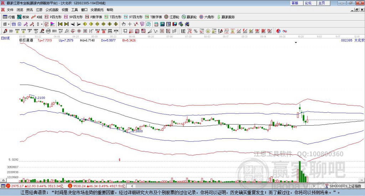Click the percent sign tool icon
The image size is (365, 196).
click(196, 31)
